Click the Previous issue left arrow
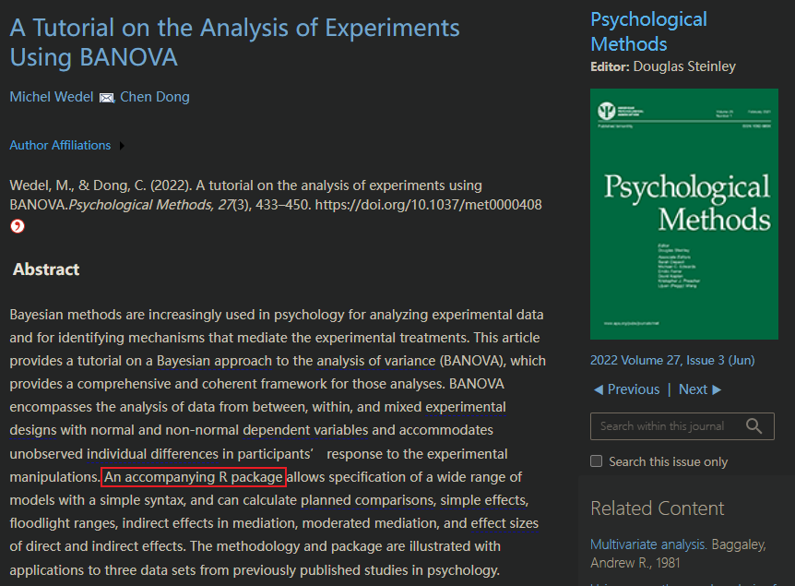Image resolution: width=795 pixels, height=586 pixels. (x=599, y=389)
